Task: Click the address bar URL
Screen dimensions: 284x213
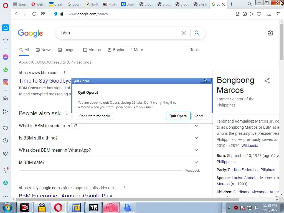Action: [x=88, y=14]
